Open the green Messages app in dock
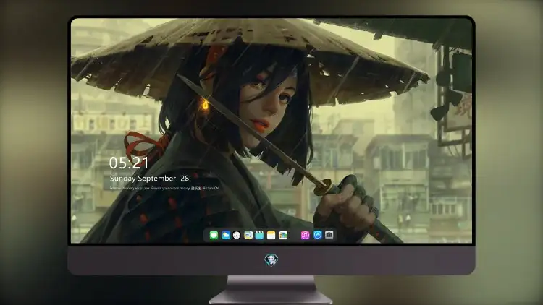Screen dimensions: 543x305 (x=214, y=235)
